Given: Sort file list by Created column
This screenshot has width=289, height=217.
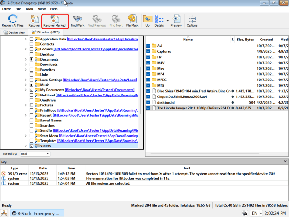Looking at the screenshot, I should point(266,40).
